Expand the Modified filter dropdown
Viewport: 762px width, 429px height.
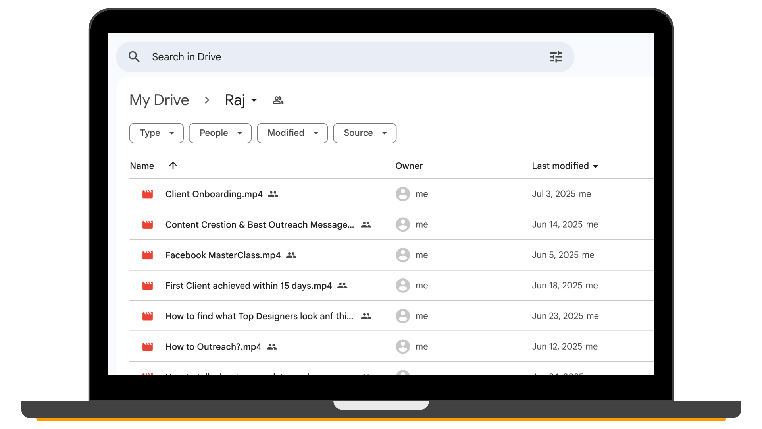click(x=292, y=133)
